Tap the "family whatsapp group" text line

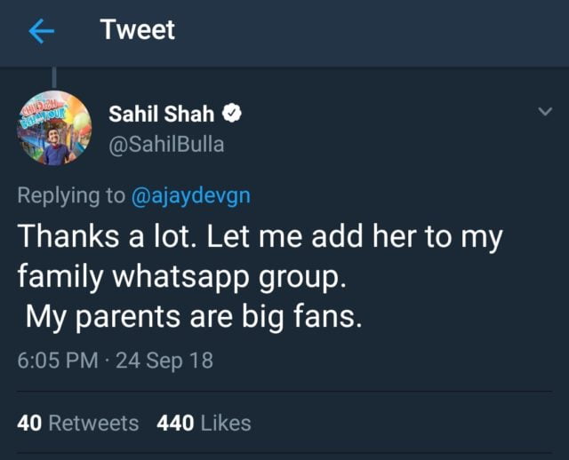point(180,276)
